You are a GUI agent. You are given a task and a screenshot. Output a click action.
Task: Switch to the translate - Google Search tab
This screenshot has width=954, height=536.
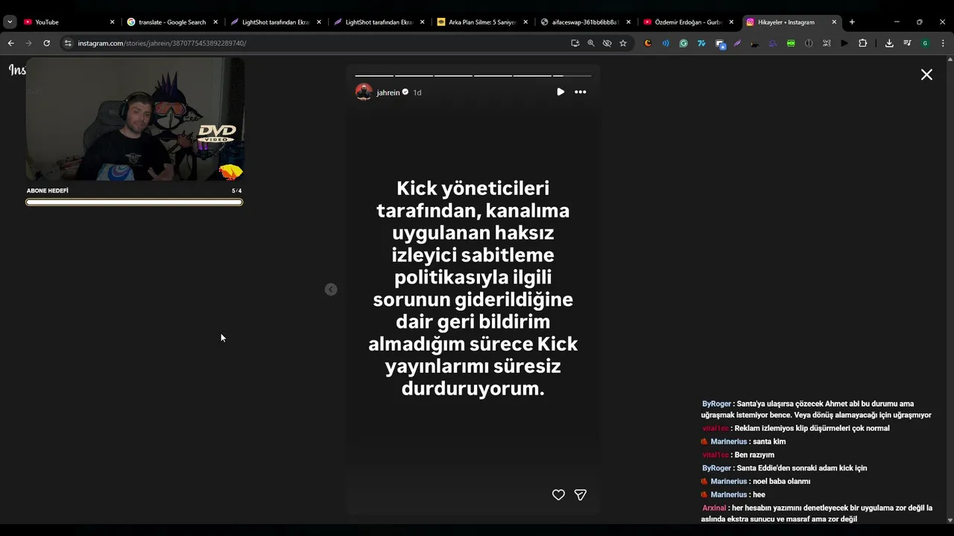(x=171, y=22)
